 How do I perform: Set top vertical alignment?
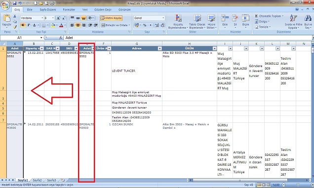pyautogui.click(x=72, y=18)
